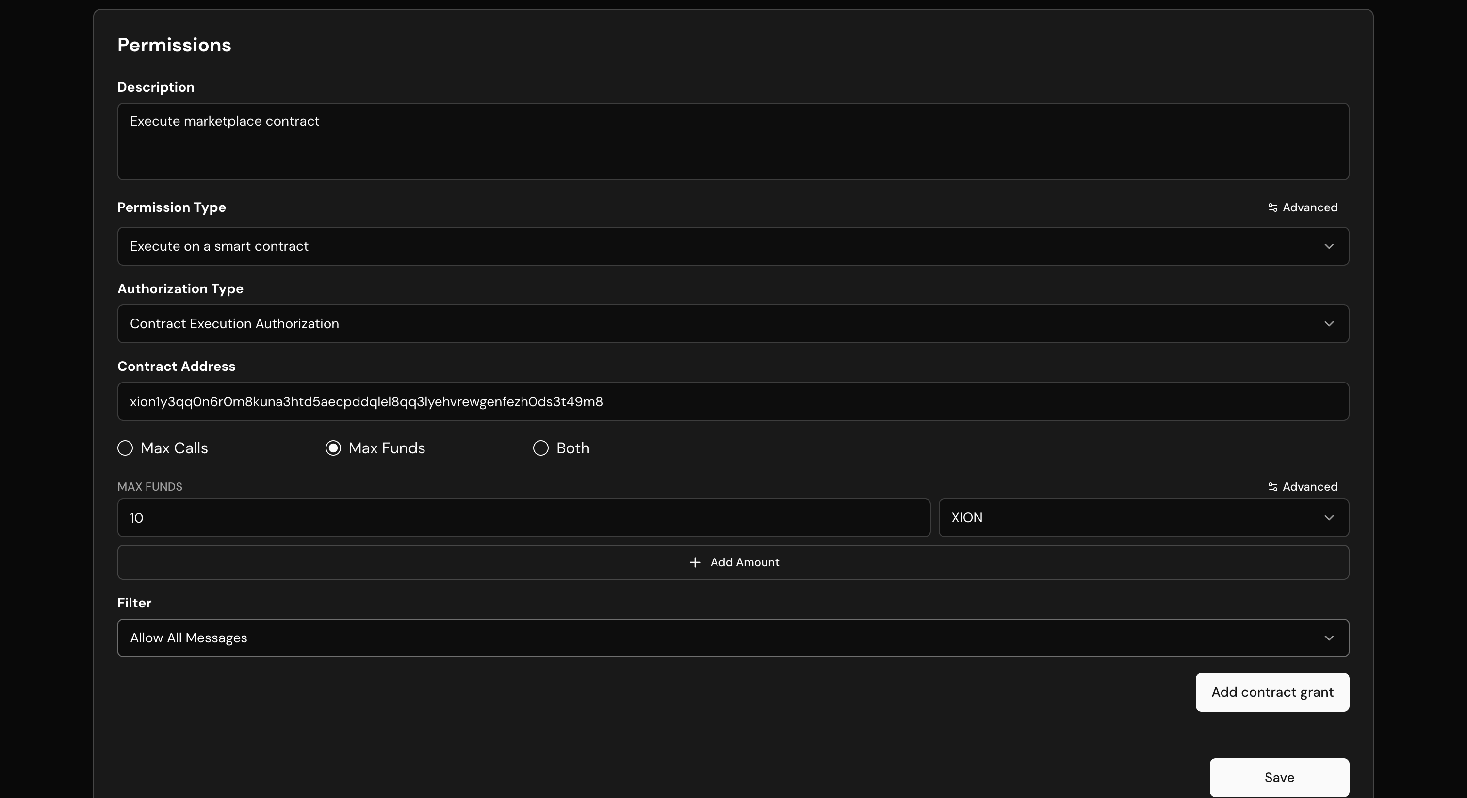Select the Max Funds radio option
The image size is (1467, 798).
pos(333,448)
